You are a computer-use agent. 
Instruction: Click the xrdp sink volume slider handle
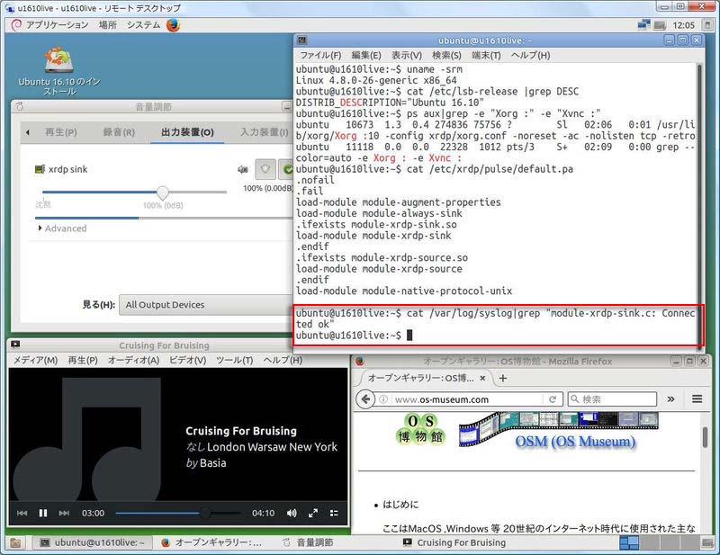[163, 192]
